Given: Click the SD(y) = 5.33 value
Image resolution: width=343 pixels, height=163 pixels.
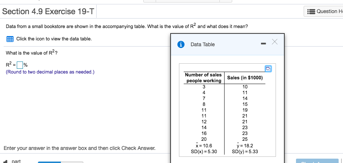Looking at the screenshot, I should tap(245, 151).
